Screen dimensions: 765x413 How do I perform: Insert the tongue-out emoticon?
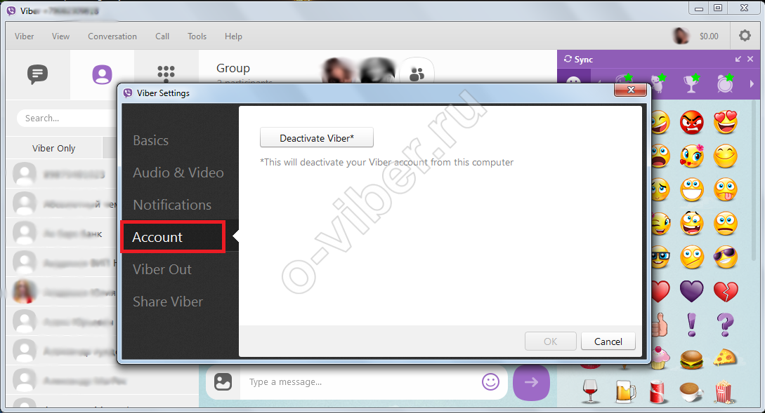tap(726, 190)
